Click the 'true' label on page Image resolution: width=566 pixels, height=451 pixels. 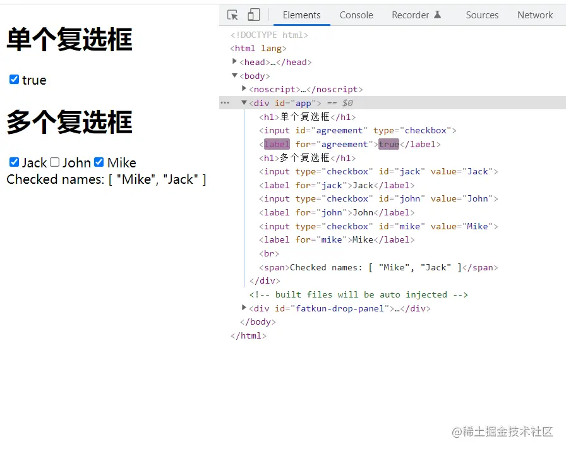[x=34, y=80]
